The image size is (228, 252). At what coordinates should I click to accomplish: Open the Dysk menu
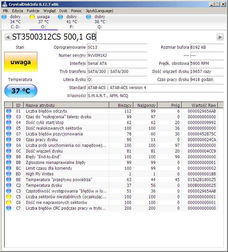[63, 11]
